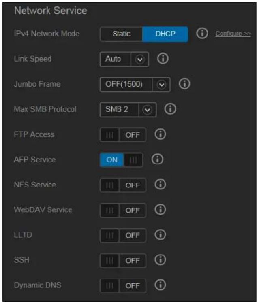Open Max SMB Protocol info icon
This screenshot has height=302, width=257.
pos(170,109)
